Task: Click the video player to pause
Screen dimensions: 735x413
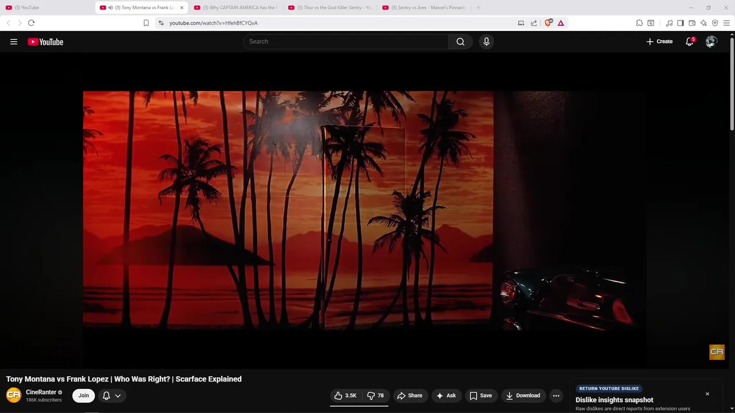Action: point(365,210)
